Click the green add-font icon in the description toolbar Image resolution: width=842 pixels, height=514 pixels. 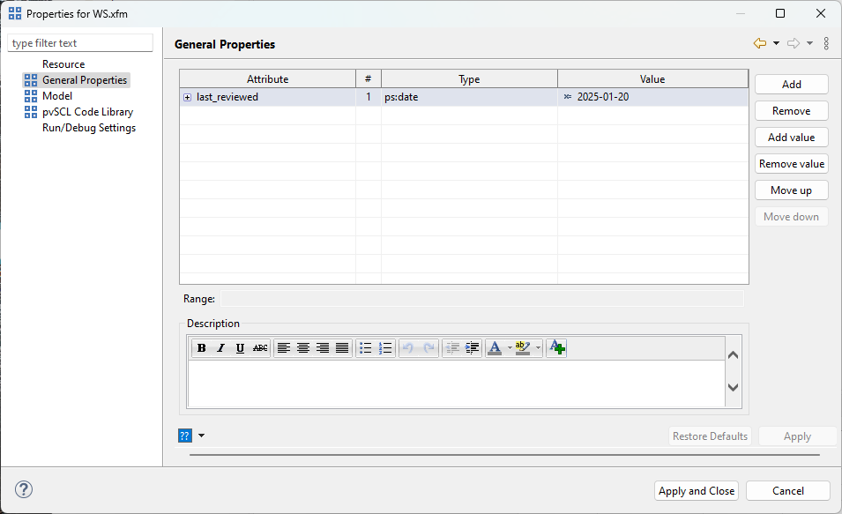[x=556, y=347]
